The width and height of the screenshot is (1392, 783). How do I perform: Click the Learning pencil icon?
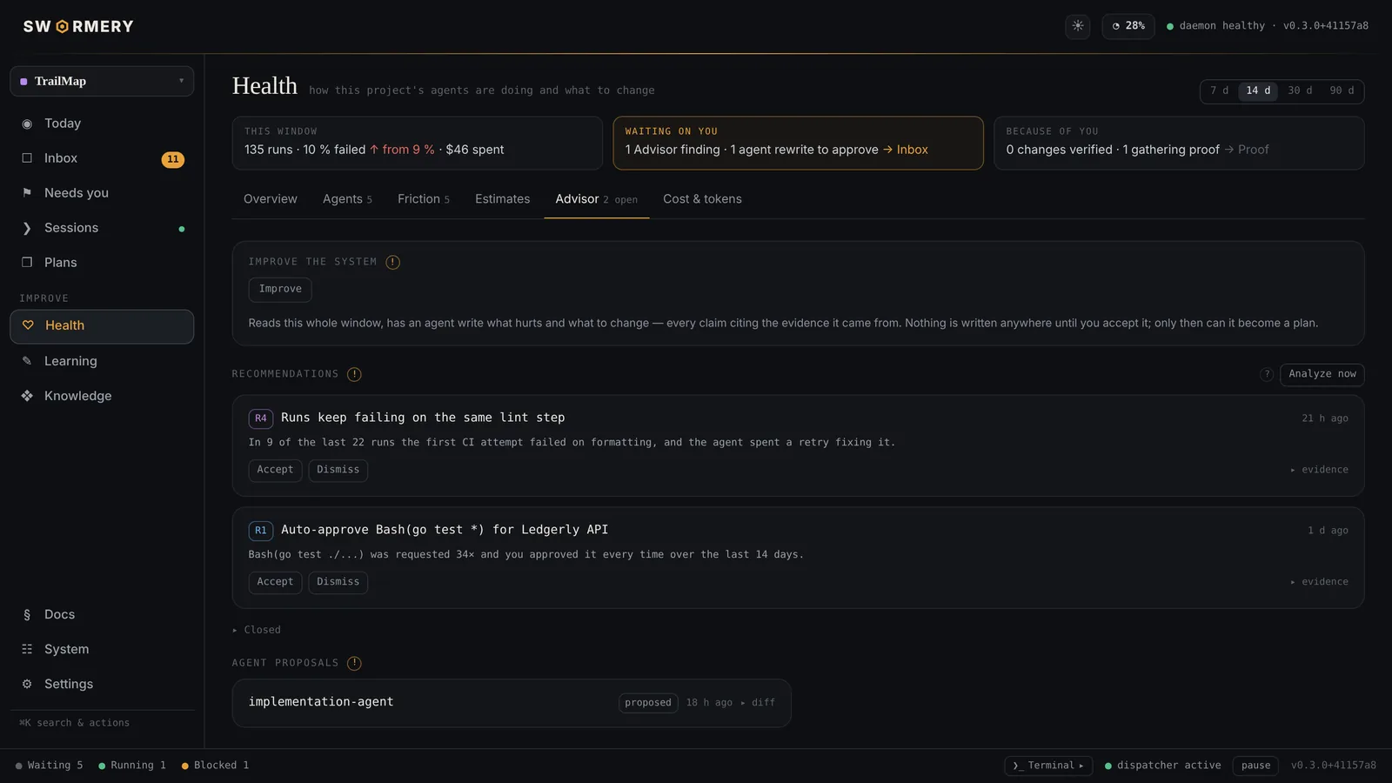(x=27, y=361)
